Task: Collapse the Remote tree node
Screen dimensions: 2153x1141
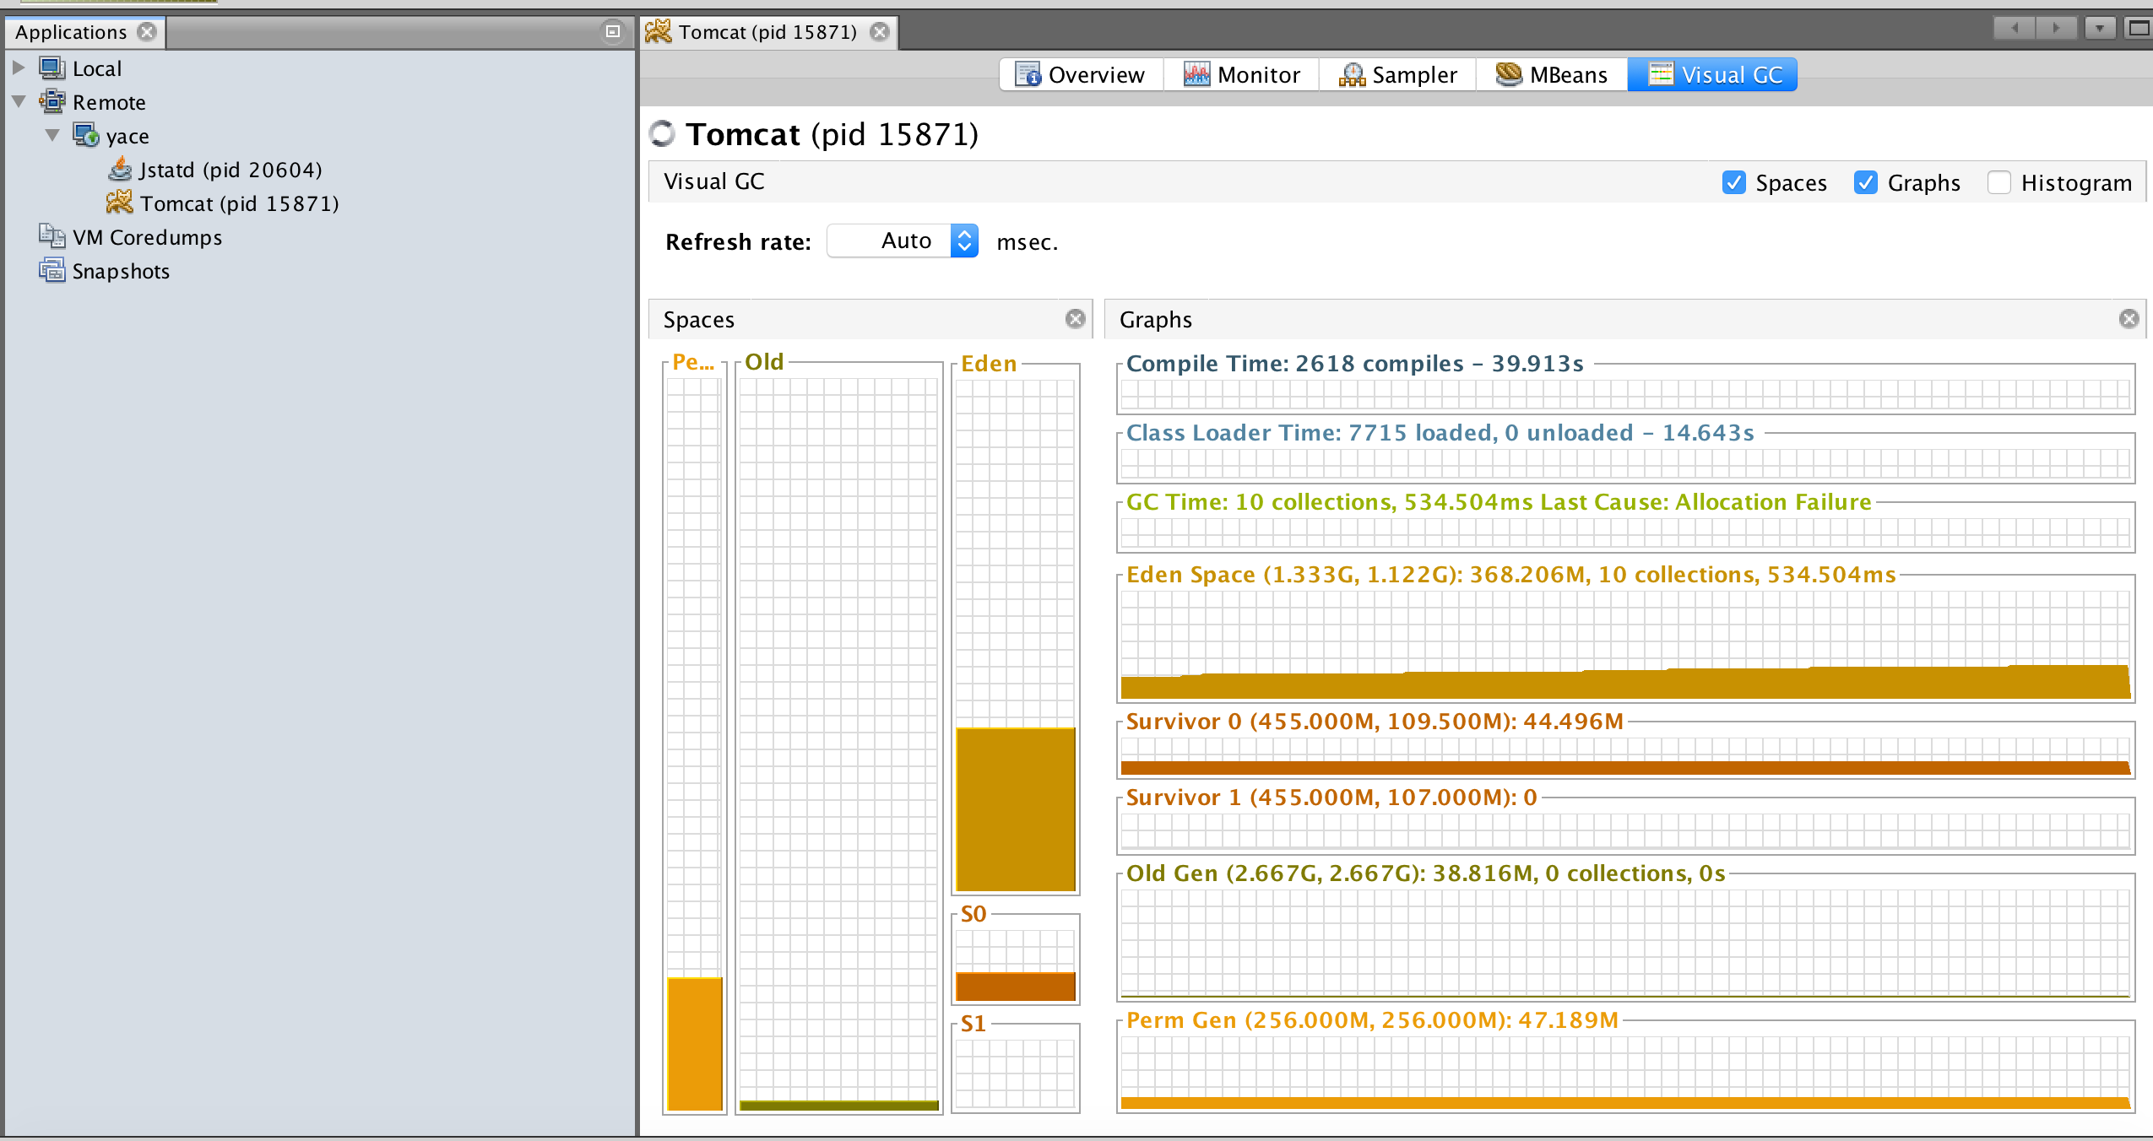Action: 19,101
